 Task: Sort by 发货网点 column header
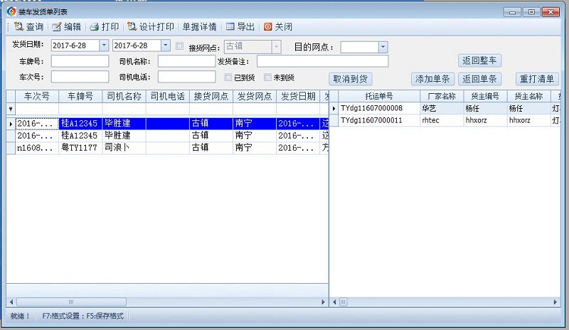(255, 96)
